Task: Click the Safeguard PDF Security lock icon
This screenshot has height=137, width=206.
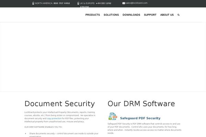Action: [x=113, y=116]
